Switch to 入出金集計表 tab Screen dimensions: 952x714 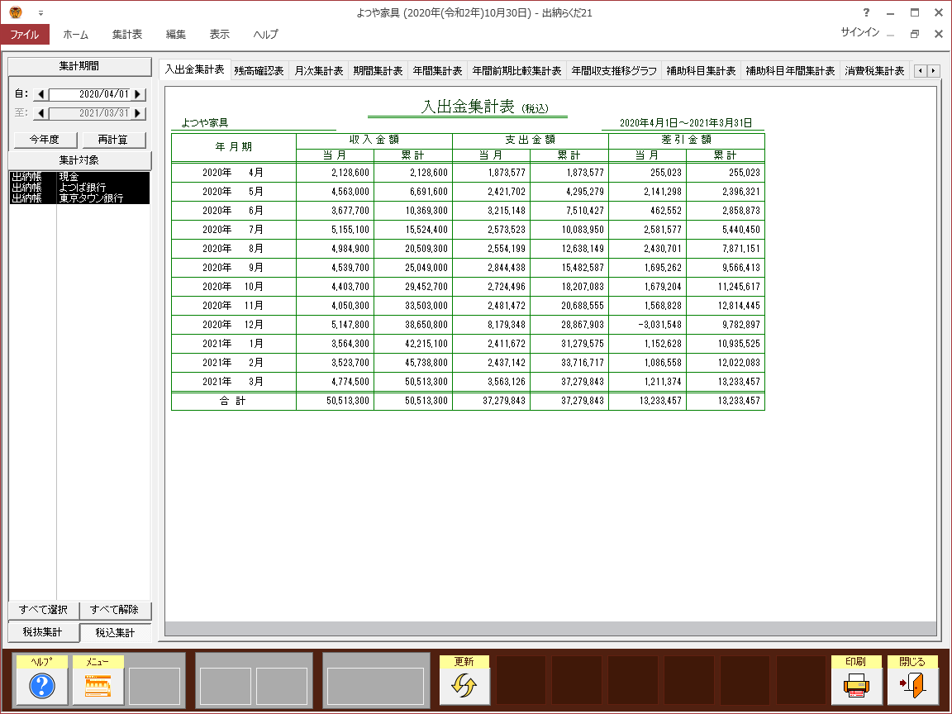click(x=195, y=69)
